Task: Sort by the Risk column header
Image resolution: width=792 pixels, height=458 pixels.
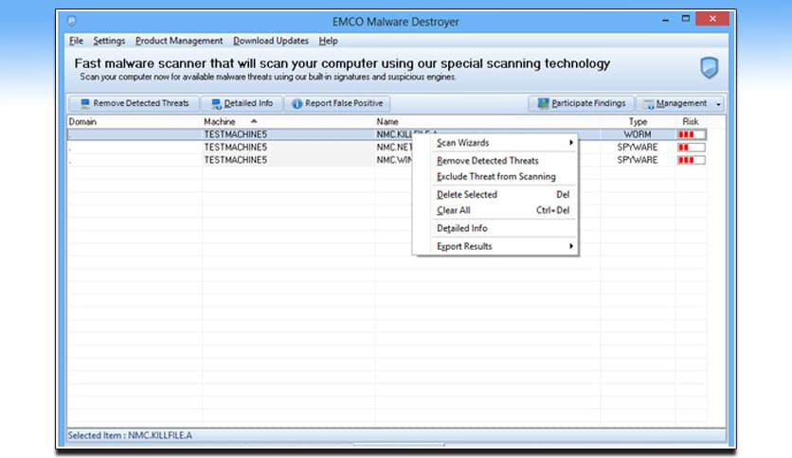Action: point(690,121)
